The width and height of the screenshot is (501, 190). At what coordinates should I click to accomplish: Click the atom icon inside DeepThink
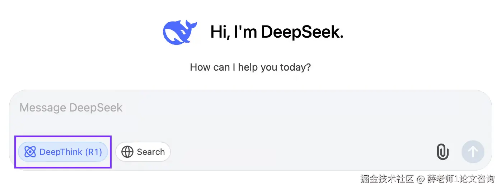(30, 152)
